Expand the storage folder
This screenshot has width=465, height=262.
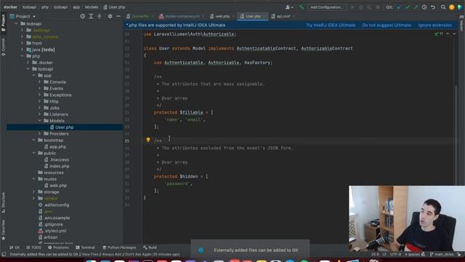point(34,192)
